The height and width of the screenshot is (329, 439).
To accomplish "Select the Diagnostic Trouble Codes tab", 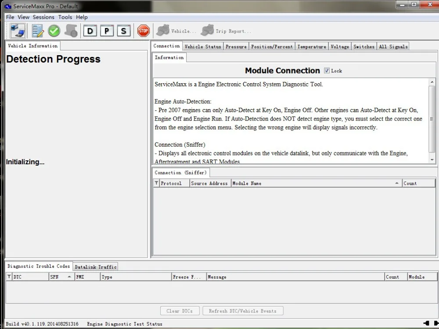I will [x=39, y=266].
